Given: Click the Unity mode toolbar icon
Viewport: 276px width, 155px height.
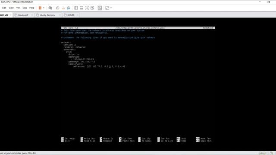Looking at the screenshot, I should click(92, 8).
